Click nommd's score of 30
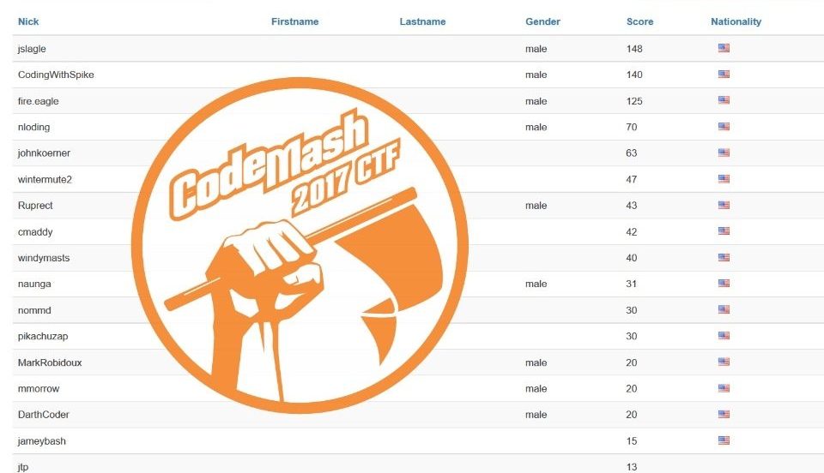824x473 pixels. (632, 310)
